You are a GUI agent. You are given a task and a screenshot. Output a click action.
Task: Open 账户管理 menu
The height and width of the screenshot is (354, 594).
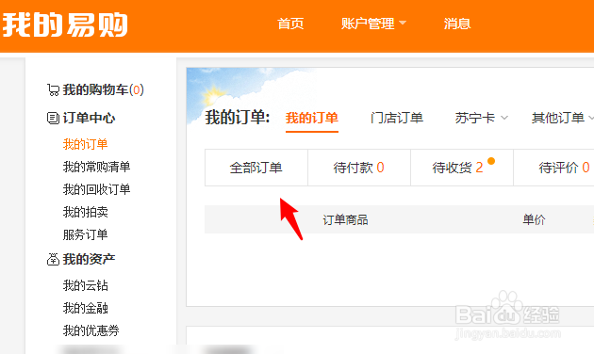point(368,24)
